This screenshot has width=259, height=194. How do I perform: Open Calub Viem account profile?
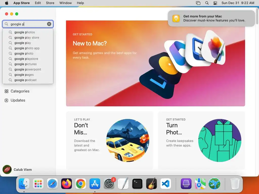point(17,169)
